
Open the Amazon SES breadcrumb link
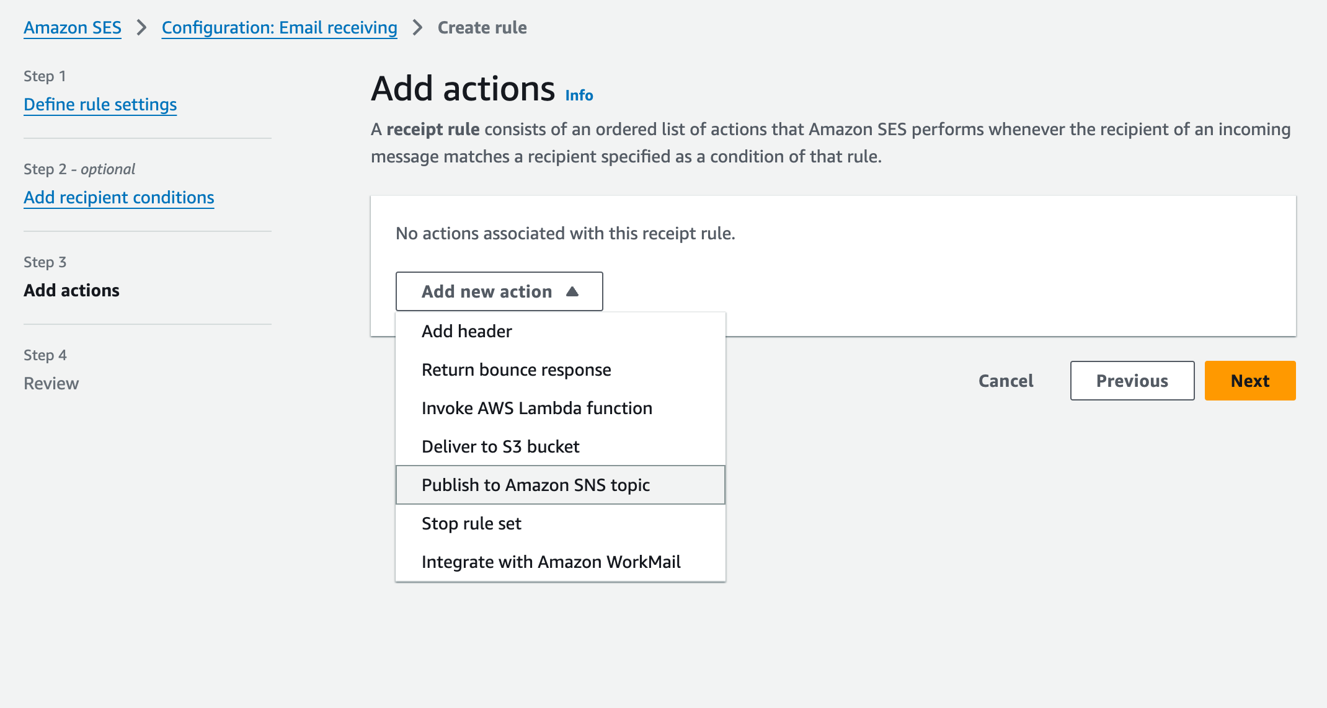pos(72,27)
